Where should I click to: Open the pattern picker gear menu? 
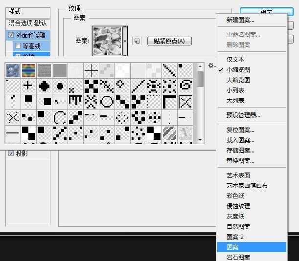click(x=212, y=65)
